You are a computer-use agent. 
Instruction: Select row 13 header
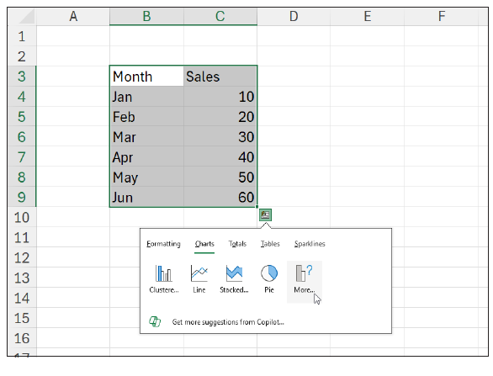tap(22, 278)
